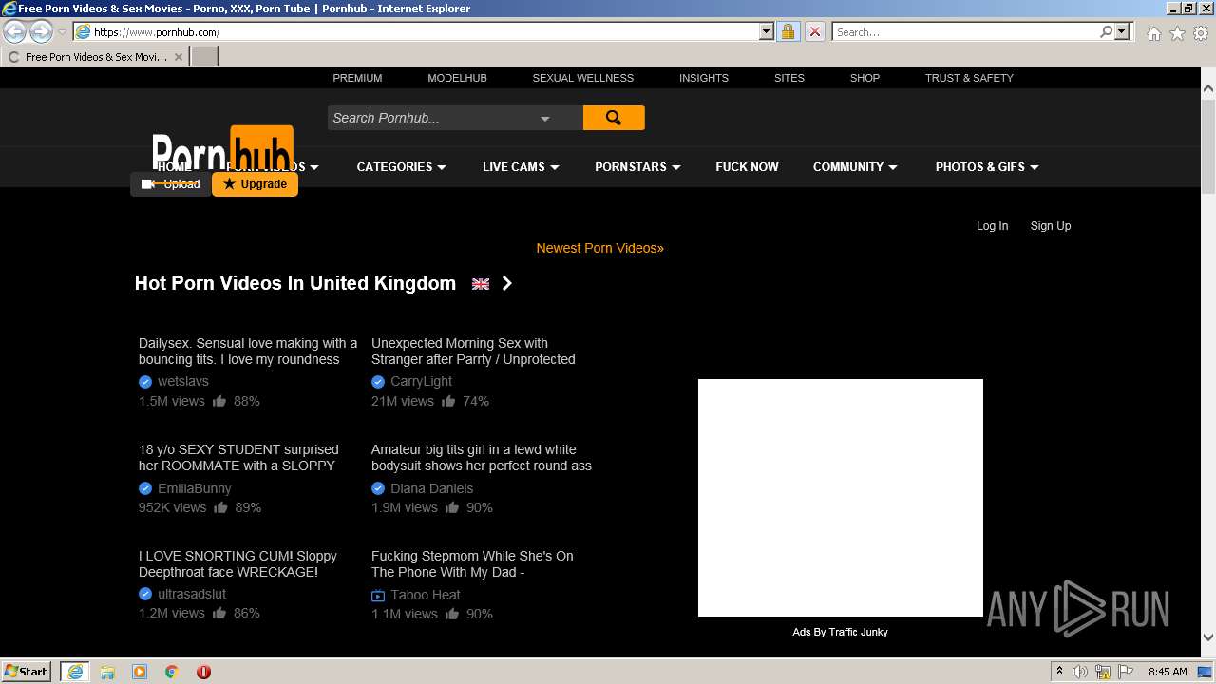Open the Windows Start menu
The height and width of the screenshot is (684, 1216).
point(27,672)
